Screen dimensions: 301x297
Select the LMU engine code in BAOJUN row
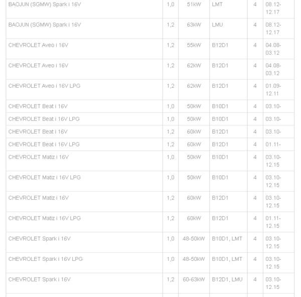coord(217,25)
